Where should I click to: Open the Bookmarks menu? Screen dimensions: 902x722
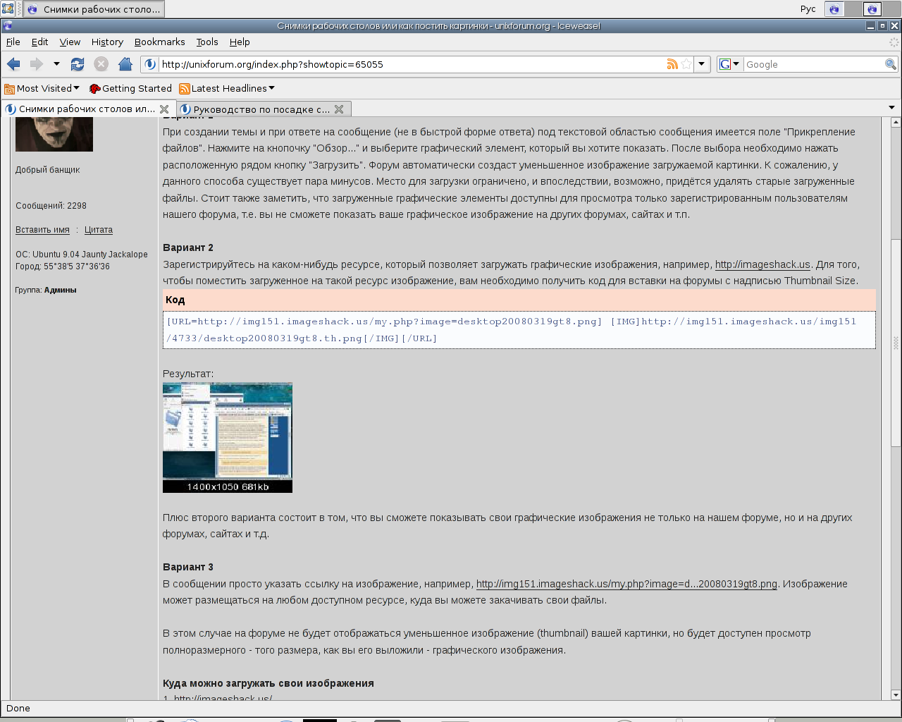tap(160, 42)
